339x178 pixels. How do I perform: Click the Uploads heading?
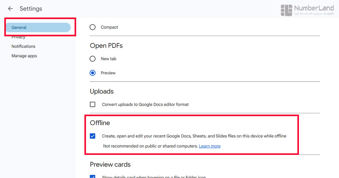(x=102, y=91)
